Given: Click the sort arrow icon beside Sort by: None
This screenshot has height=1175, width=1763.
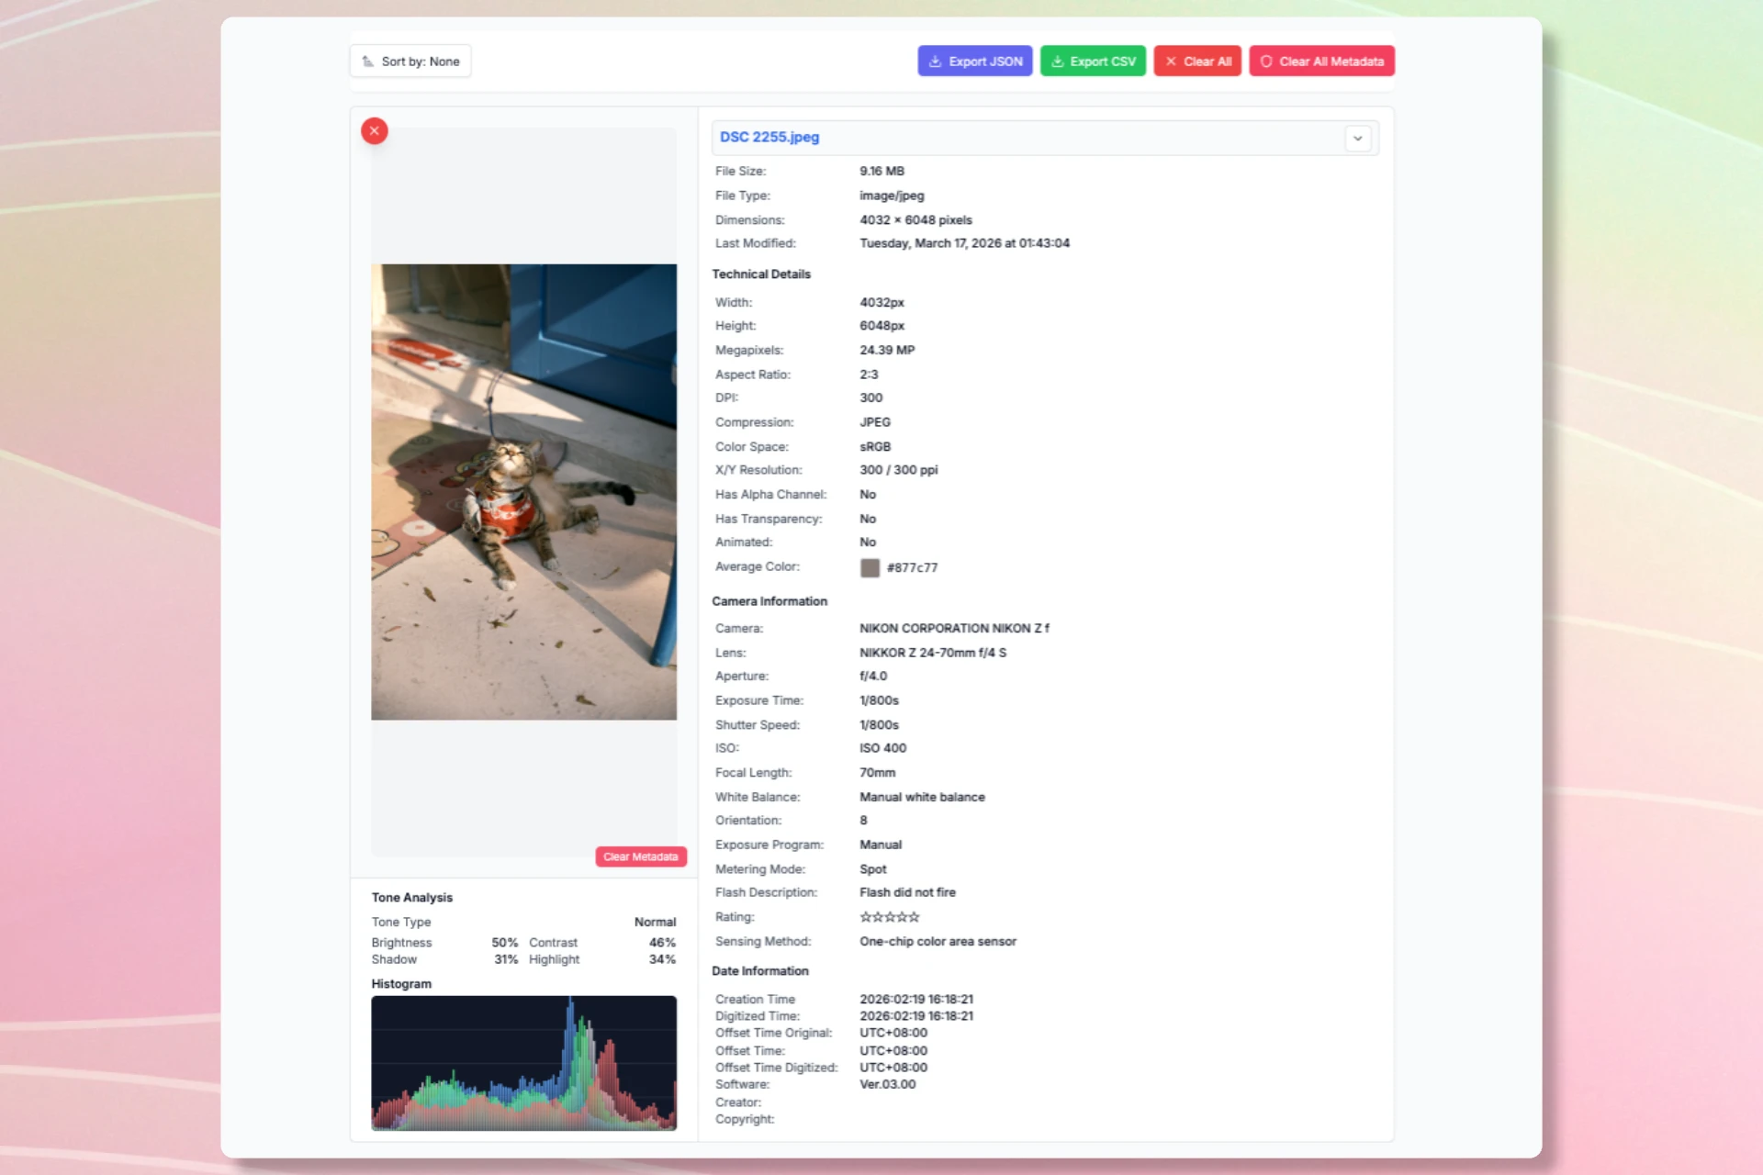Looking at the screenshot, I should pos(370,61).
